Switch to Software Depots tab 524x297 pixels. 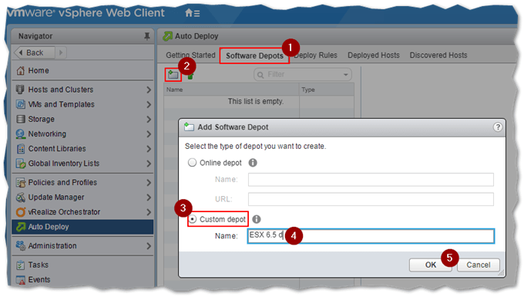tap(254, 56)
